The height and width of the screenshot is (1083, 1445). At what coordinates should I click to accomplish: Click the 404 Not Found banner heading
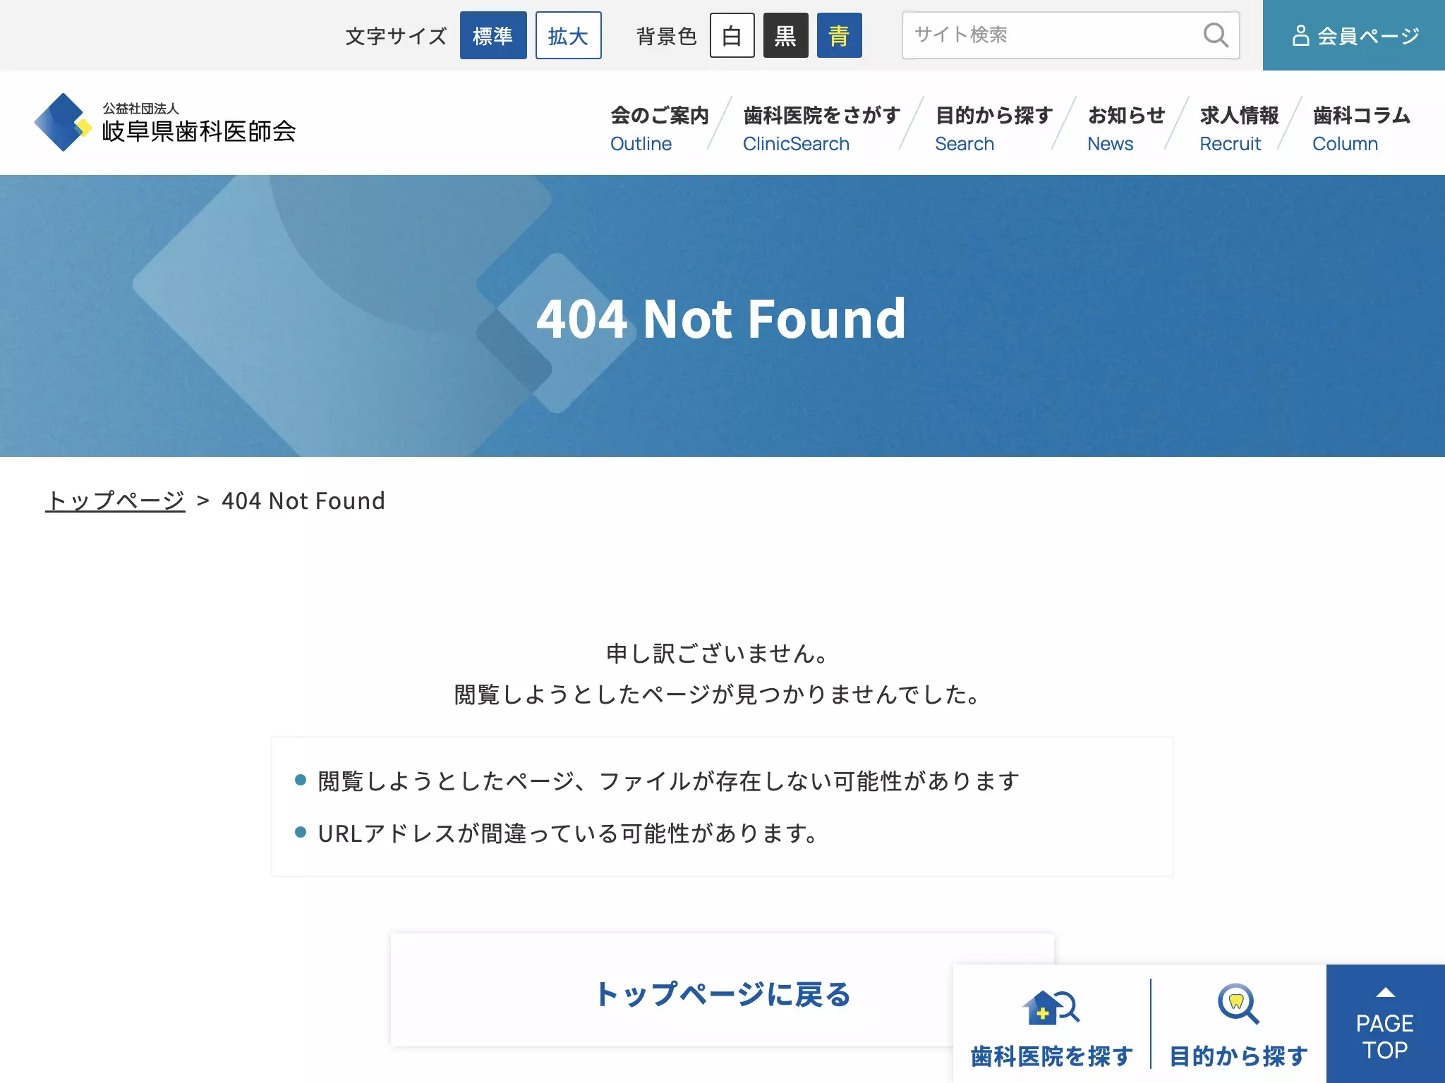click(721, 319)
